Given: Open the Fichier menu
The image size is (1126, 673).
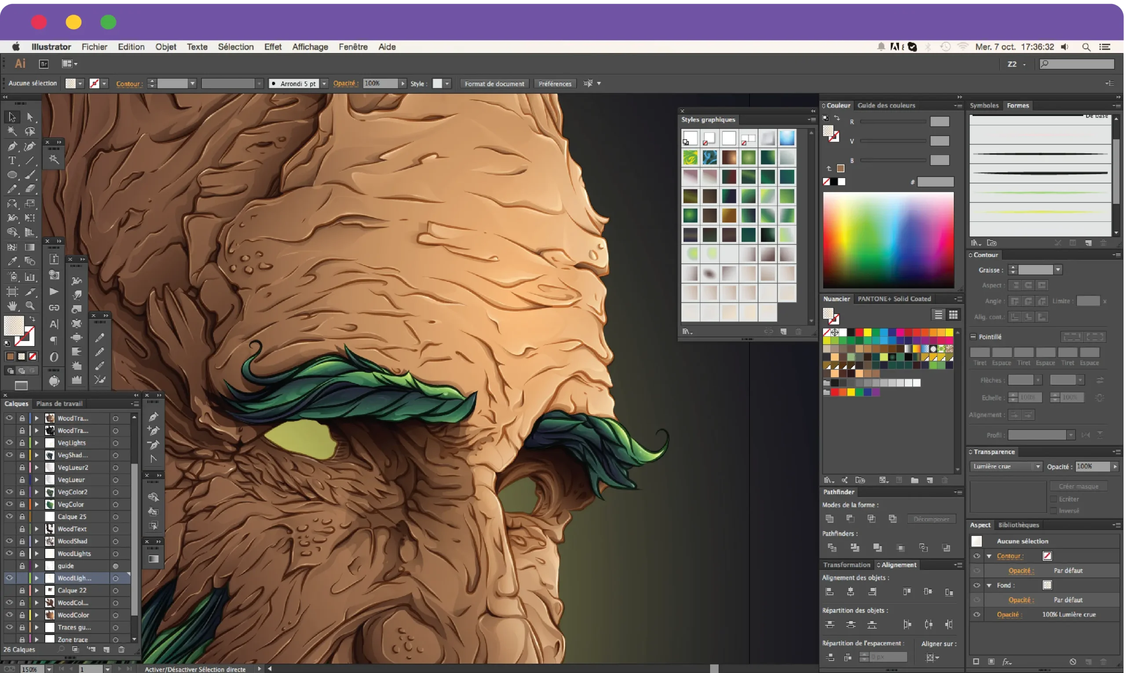Looking at the screenshot, I should coord(94,47).
